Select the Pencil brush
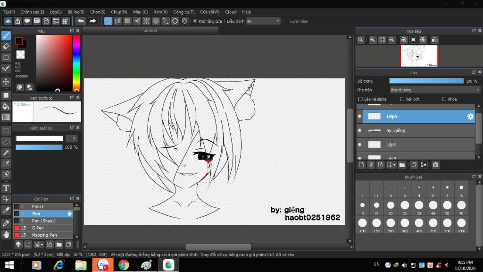This screenshot has width=483, height=272. pyautogui.click(x=43, y=207)
